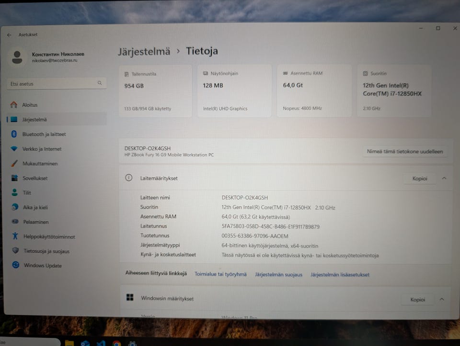Click the taskbar search box

pos(29,342)
